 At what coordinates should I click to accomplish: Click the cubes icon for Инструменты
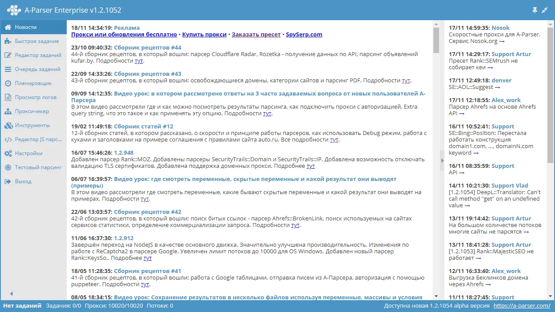[8, 125]
